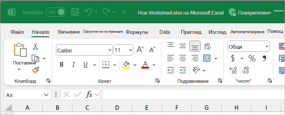Apply yellow fill color bucket
This screenshot has width=285, height=115.
[126, 64]
